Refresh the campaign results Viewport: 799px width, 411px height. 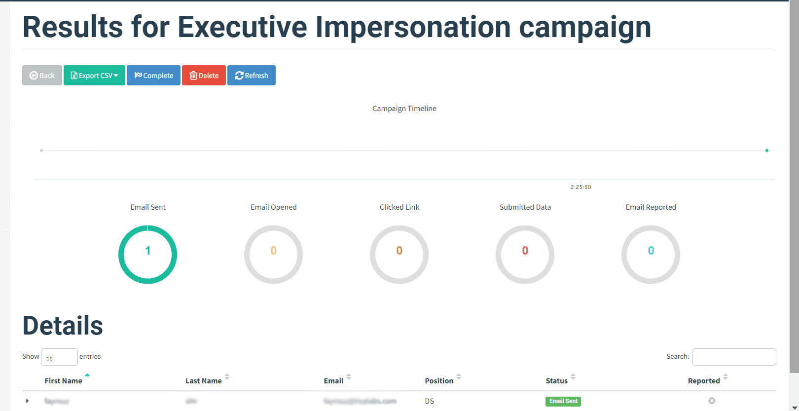(x=251, y=75)
